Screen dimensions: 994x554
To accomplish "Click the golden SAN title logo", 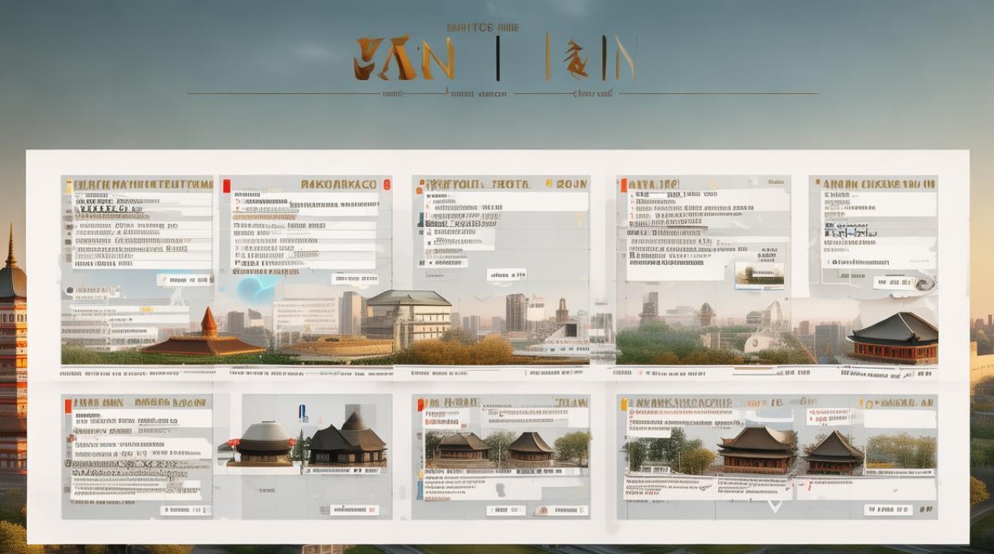I will click(x=404, y=59).
